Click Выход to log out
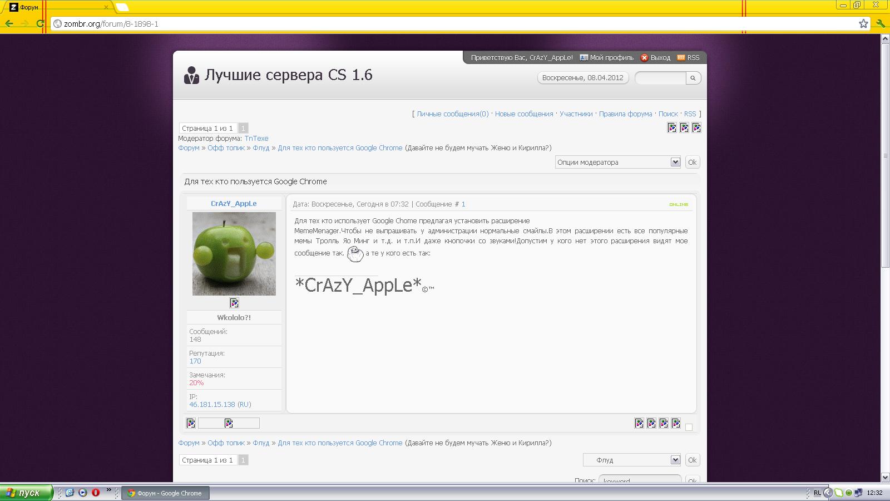This screenshot has height=501, width=890. click(660, 57)
